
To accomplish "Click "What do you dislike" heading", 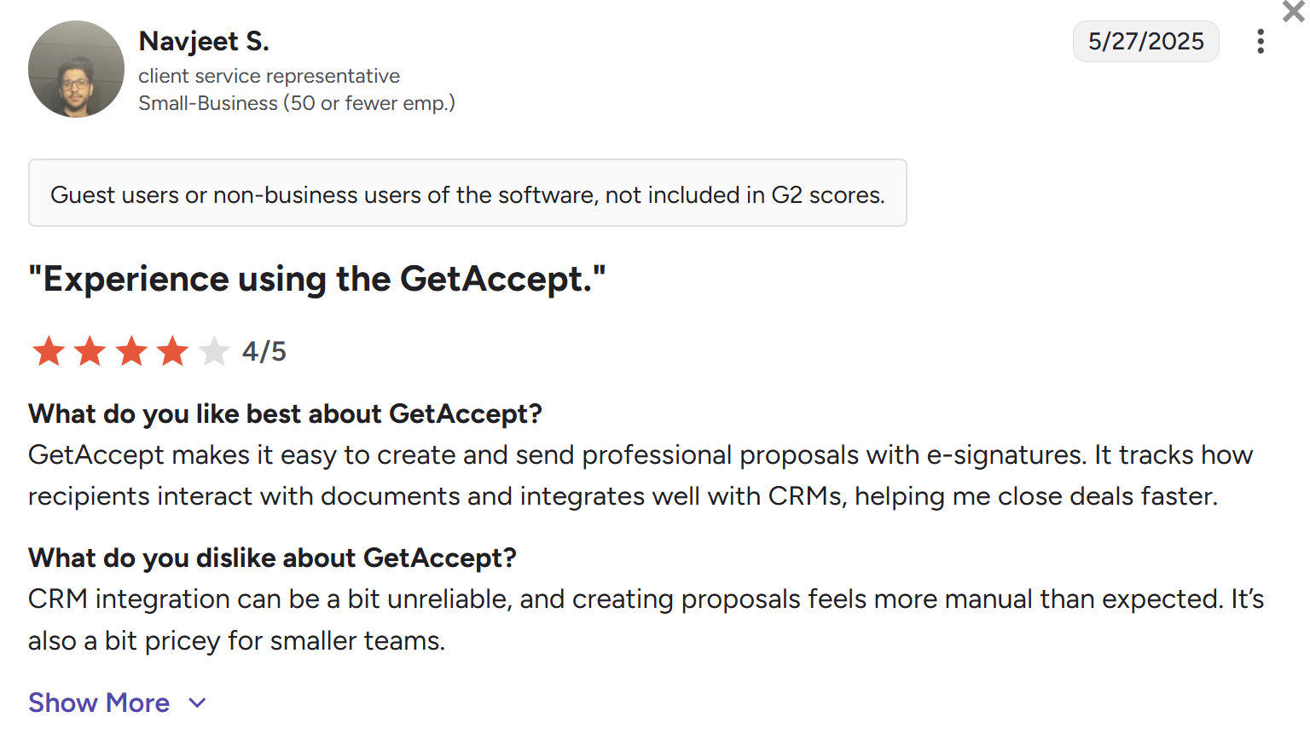I will tap(272, 558).
